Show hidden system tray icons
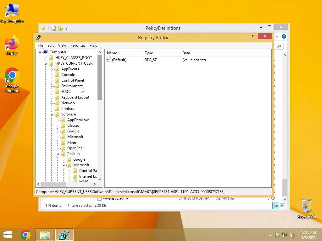 pyautogui.click(x=269, y=235)
